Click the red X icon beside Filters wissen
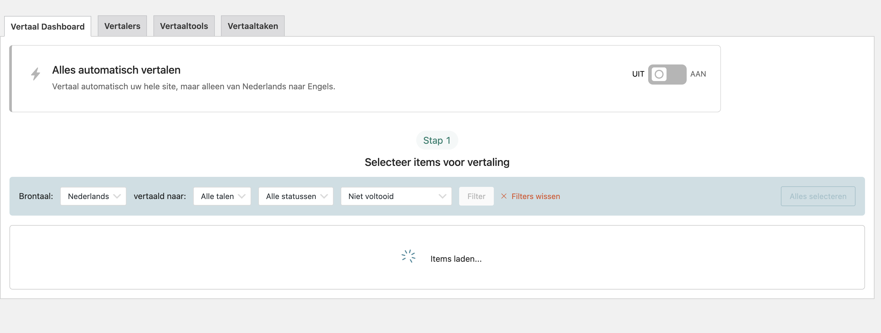Viewport: 881px width, 333px height. (504, 196)
